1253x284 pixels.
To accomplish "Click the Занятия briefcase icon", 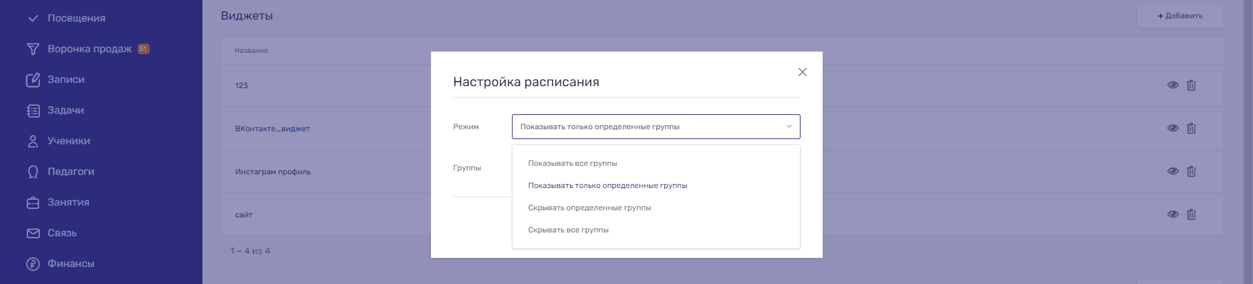I will point(33,202).
